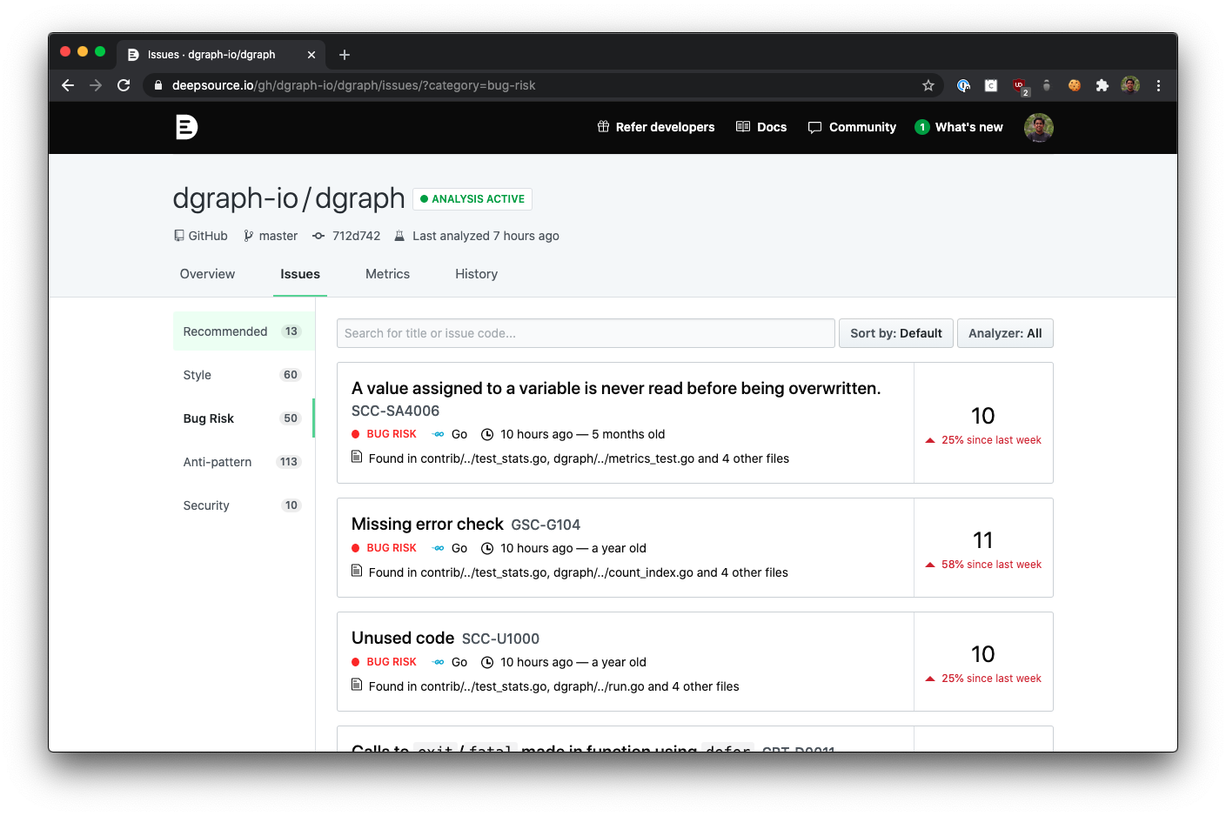Image resolution: width=1226 pixels, height=816 pixels.
Task: Click the flask icon before Last analyzed
Action: click(x=399, y=236)
